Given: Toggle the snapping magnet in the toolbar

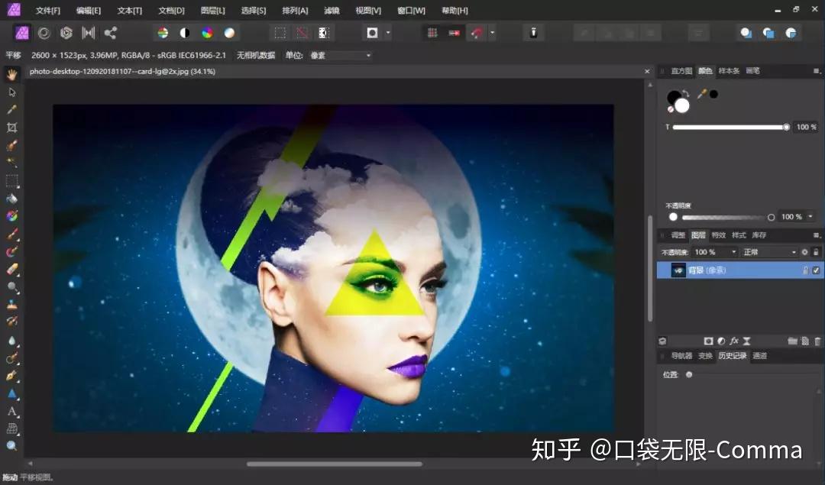Looking at the screenshot, I should [x=477, y=32].
